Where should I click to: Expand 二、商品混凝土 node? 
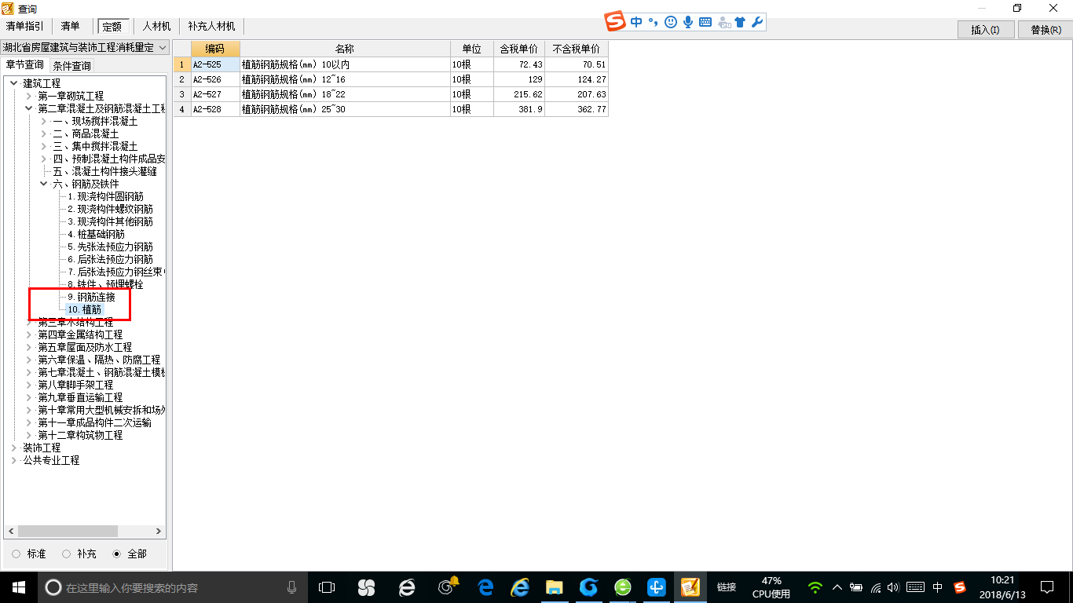click(x=44, y=133)
